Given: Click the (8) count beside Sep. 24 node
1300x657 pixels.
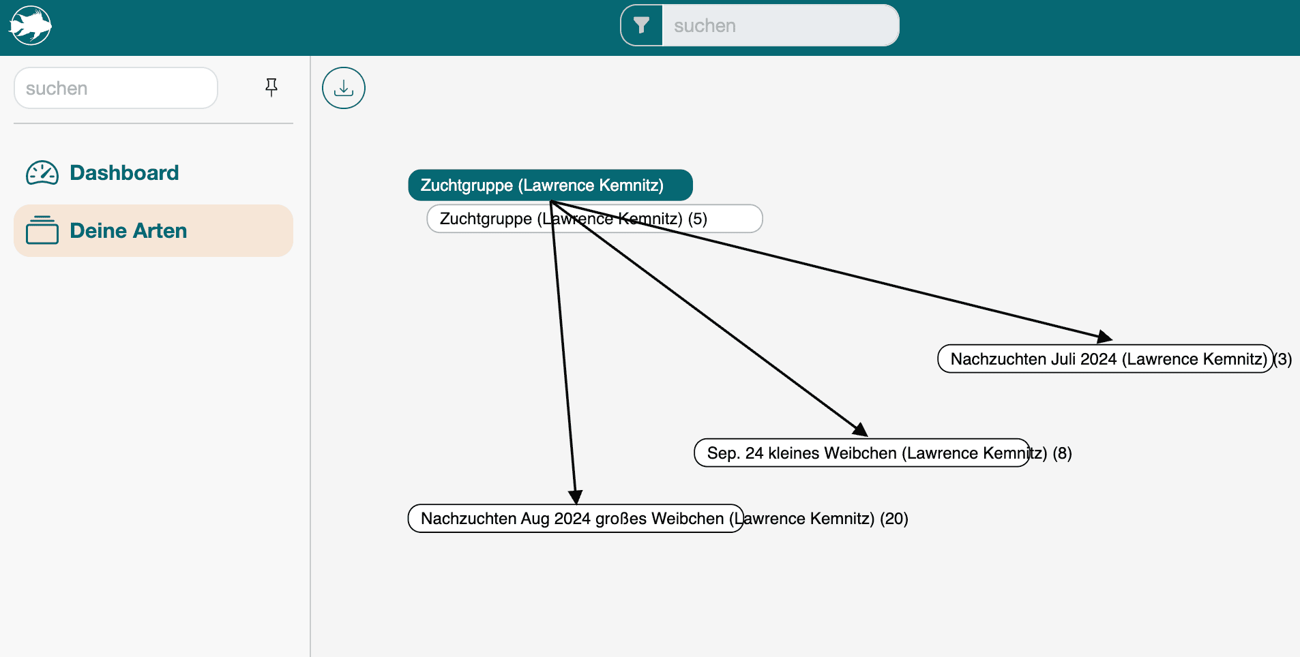Looking at the screenshot, I should pyautogui.click(x=1062, y=453).
